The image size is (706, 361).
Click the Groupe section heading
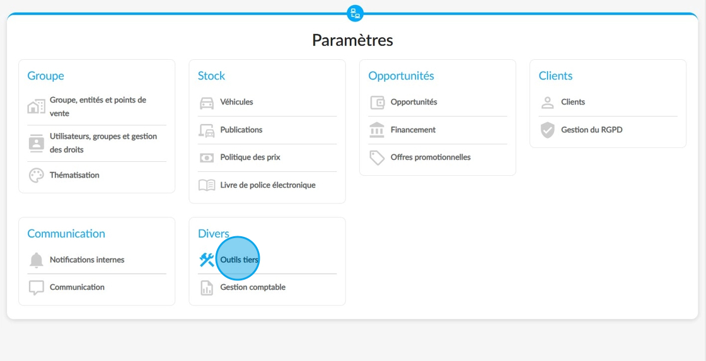click(x=45, y=76)
